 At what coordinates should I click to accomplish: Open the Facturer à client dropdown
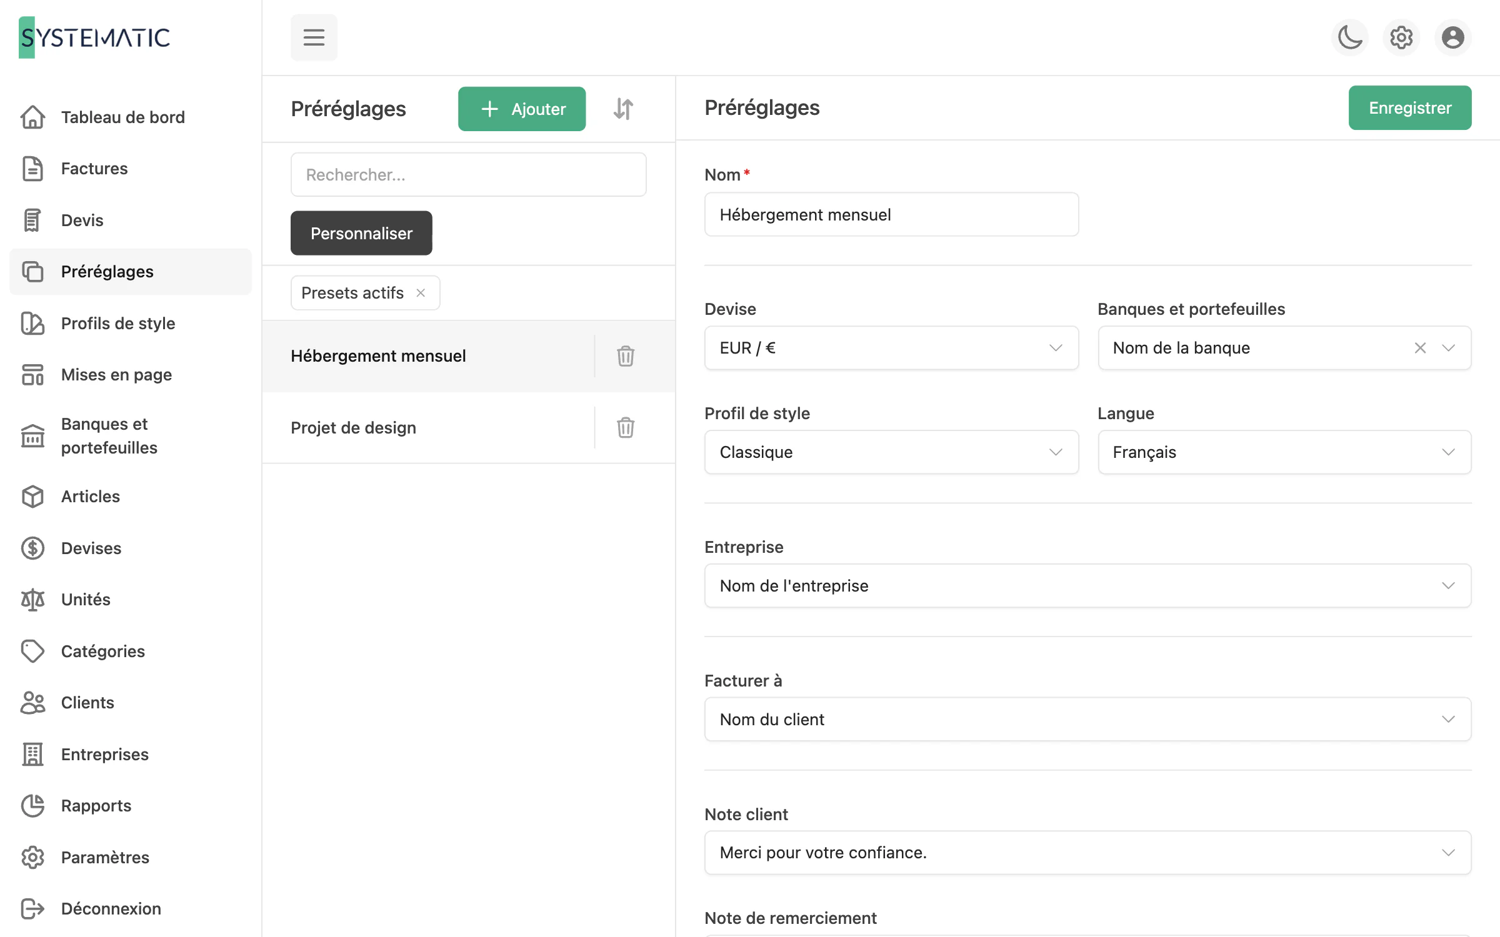(1088, 720)
